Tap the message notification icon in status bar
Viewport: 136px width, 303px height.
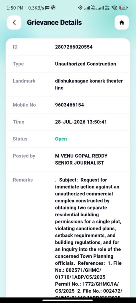tap(47, 8)
